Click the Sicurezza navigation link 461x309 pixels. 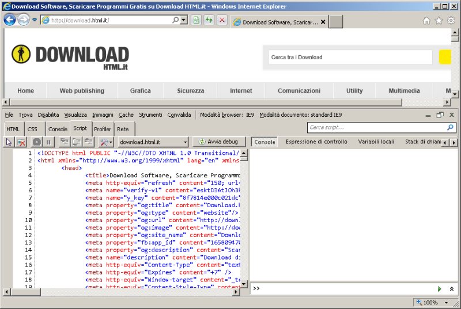point(190,91)
